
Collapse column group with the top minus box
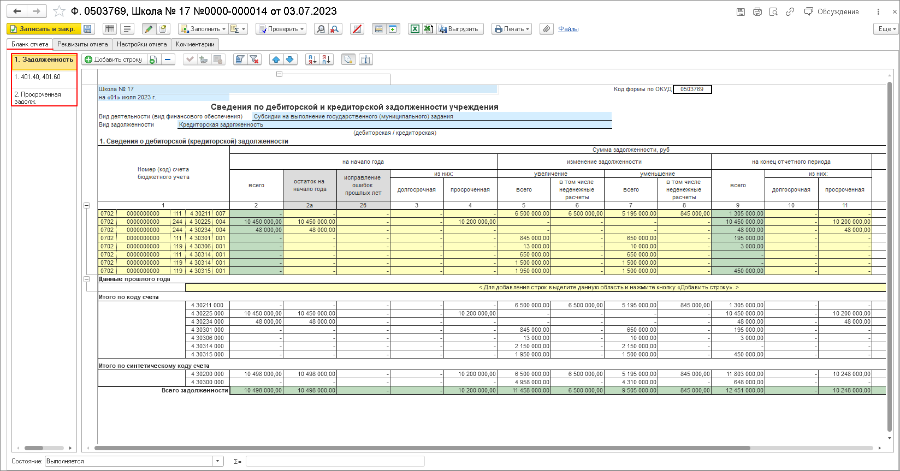point(279,74)
